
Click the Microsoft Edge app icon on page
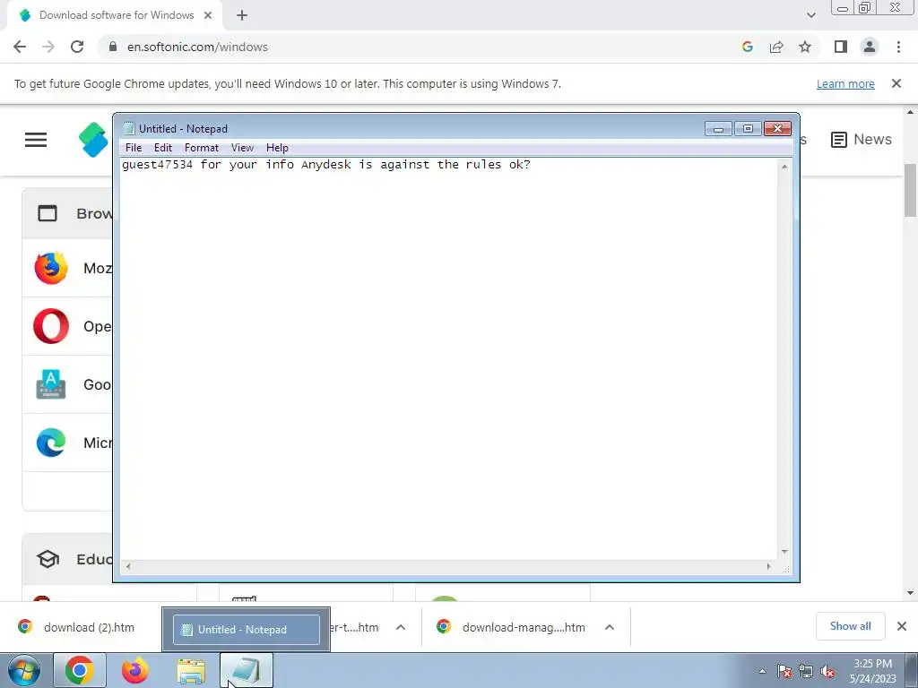(x=51, y=443)
